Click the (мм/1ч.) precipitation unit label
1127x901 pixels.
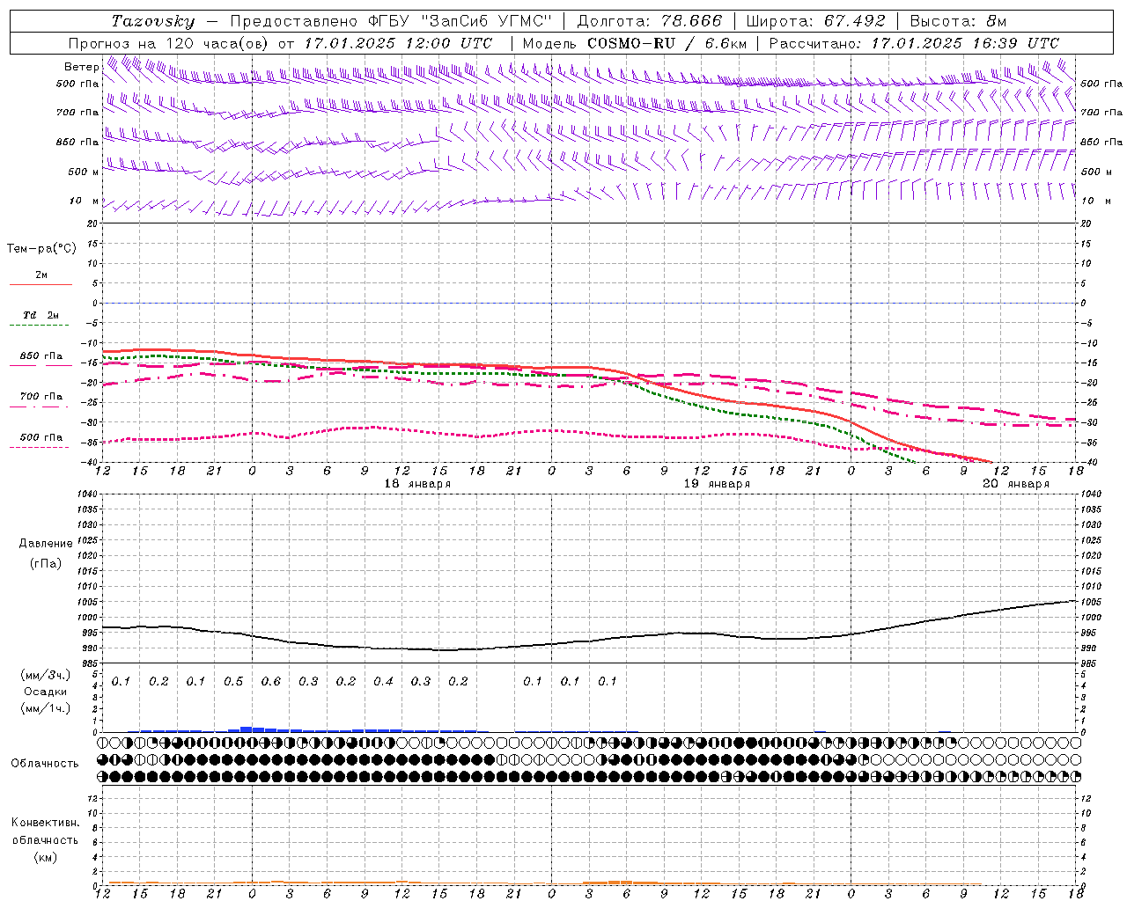[x=46, y=708]
